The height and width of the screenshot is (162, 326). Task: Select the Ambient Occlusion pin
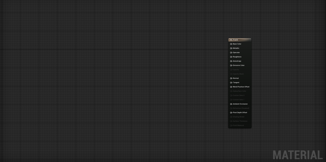(x=231, y=104)
